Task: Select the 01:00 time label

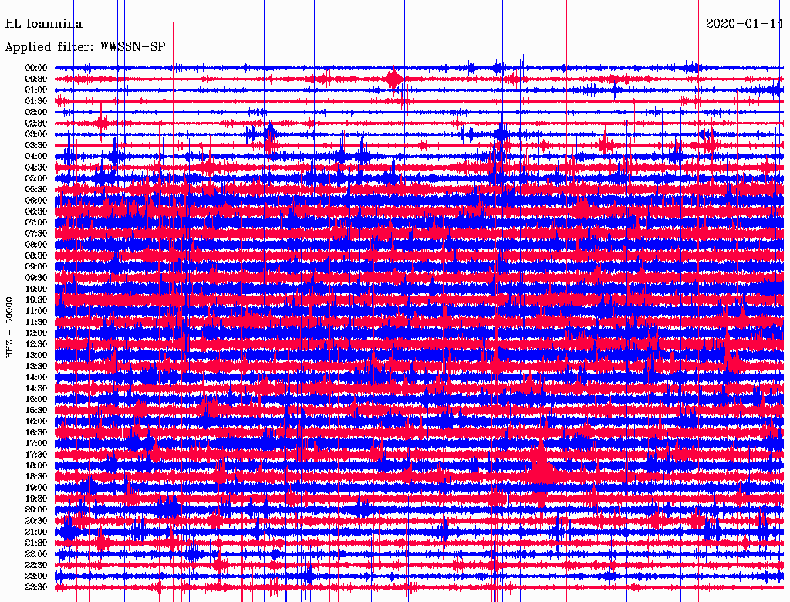Action: 35,90
